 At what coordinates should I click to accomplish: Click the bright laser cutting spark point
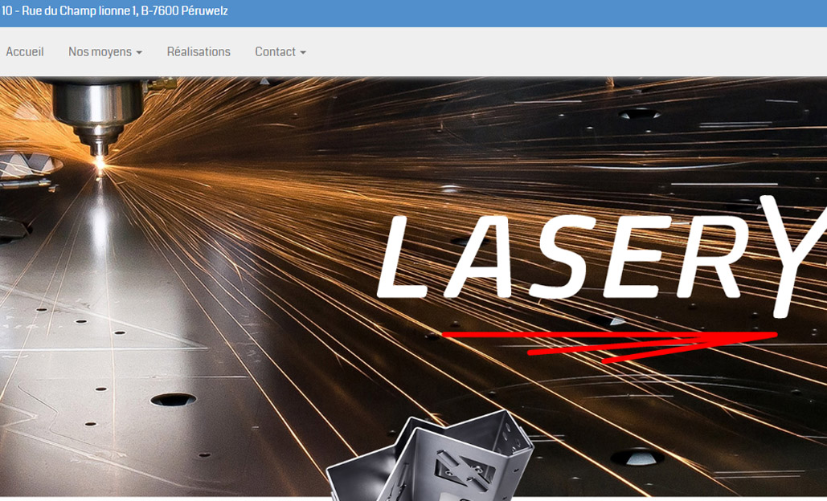pos(100,163)
